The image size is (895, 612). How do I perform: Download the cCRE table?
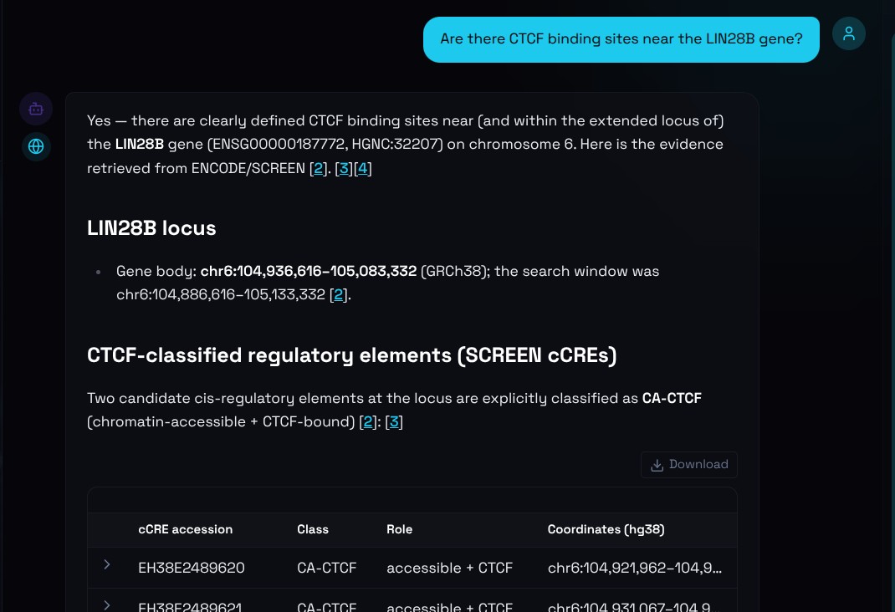(689, 465)
